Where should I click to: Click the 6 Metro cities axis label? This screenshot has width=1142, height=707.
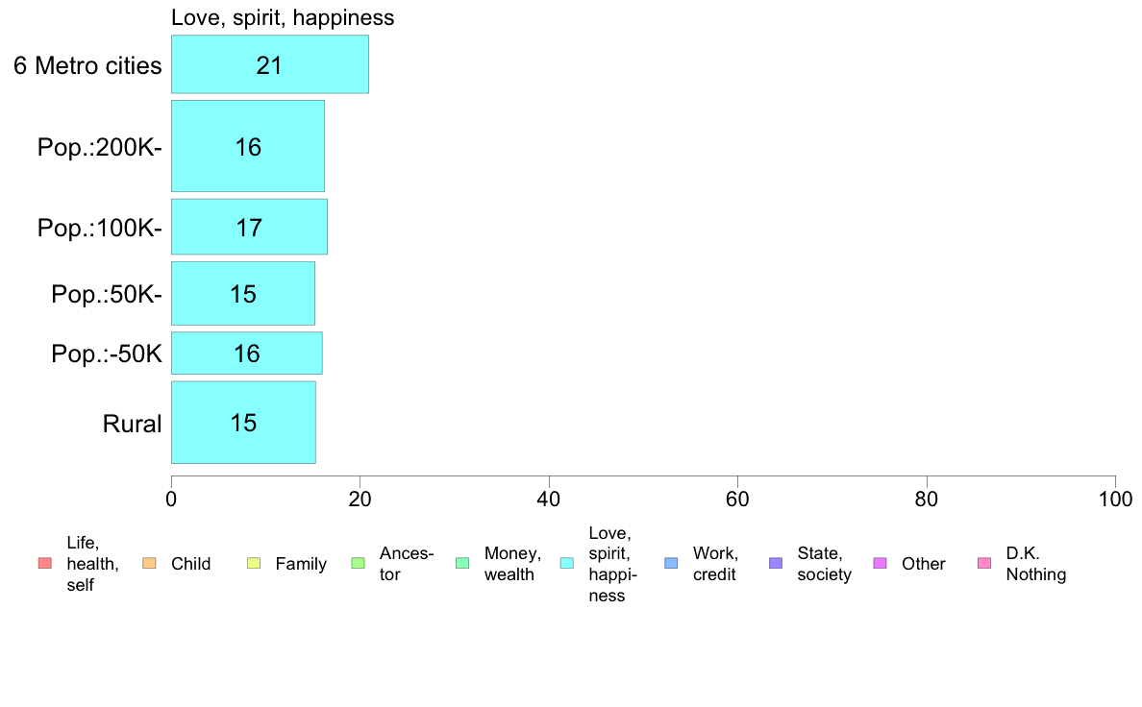[87, 65]
